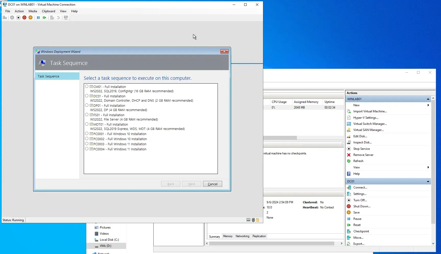Click the blue Pause toolbar icon
This screenshot has height=254, width=441.
tap(38, 18)
